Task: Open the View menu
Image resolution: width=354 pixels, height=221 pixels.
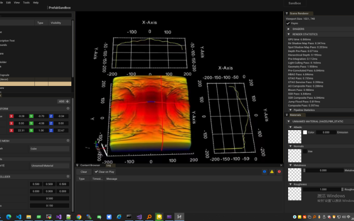Action: (17, 2)
